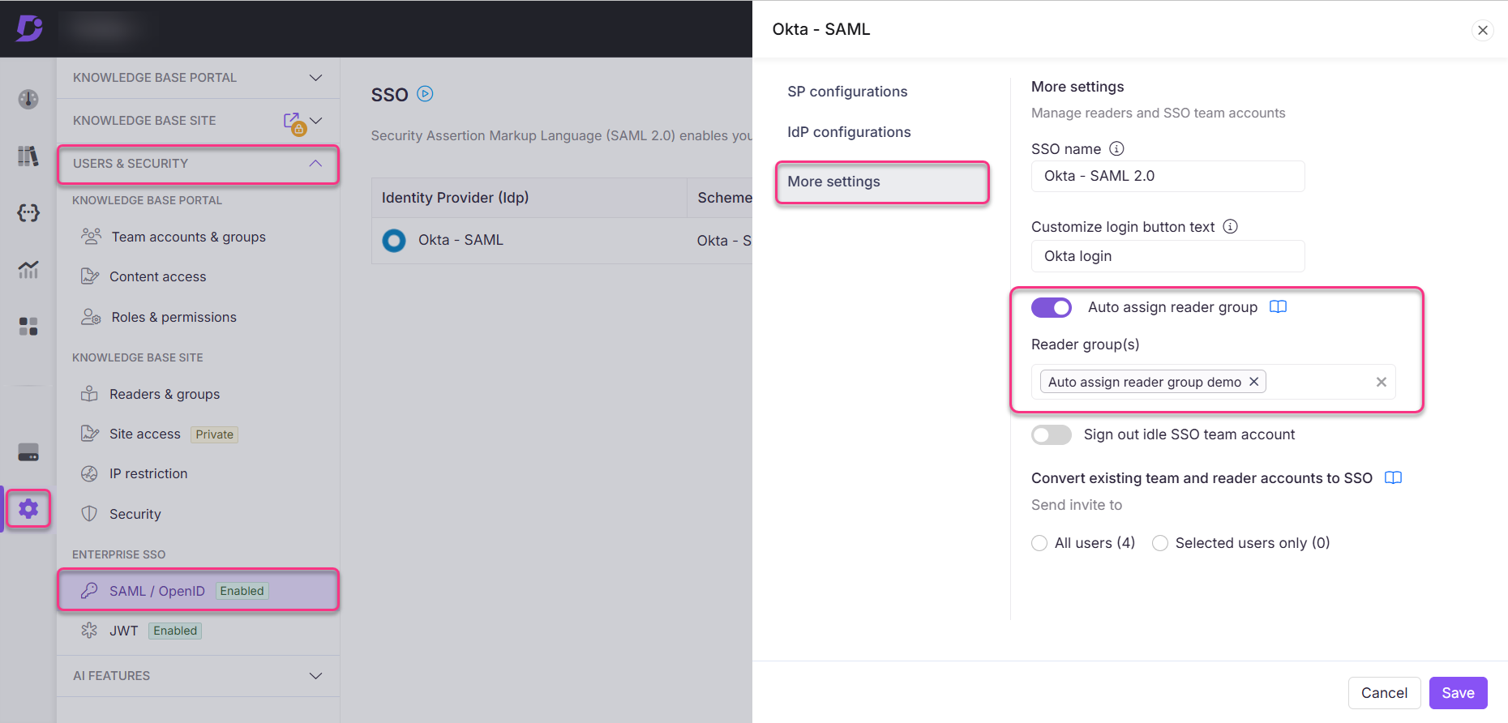Collapse the Users & Security section

315,163
